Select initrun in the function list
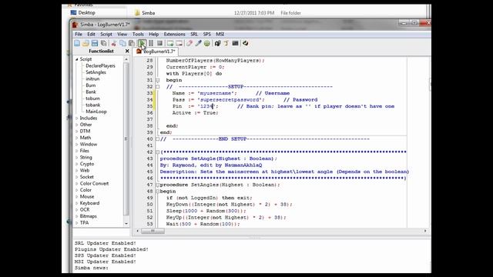Viewport: 493px width, 277px height. (x=92, y=78)
